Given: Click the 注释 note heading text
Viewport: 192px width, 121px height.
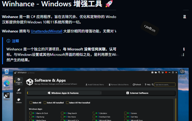Looking at the screenshot, I should click(15, 41).
